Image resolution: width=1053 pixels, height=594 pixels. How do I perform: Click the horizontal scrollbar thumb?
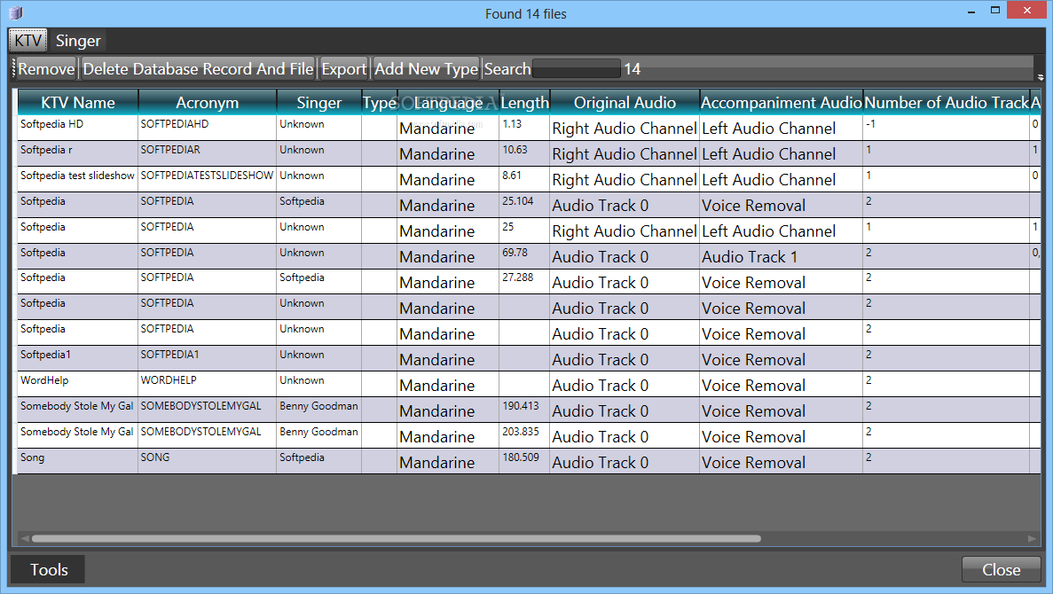point(397,538)
